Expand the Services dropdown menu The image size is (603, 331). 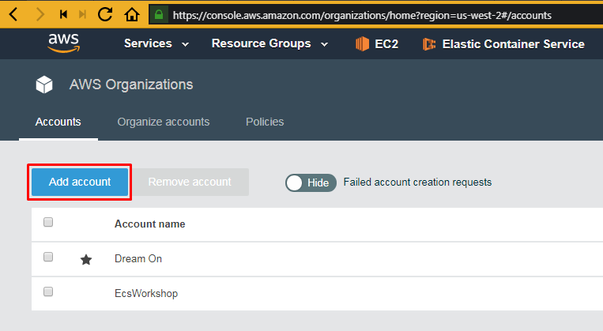pos(156,43)
